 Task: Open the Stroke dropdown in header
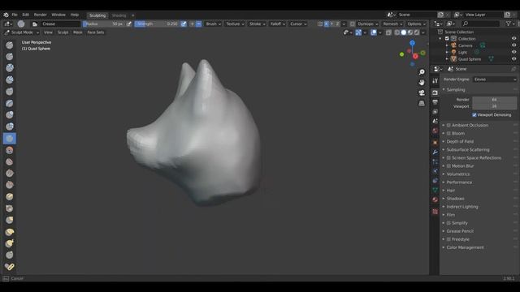click(257, 24)
